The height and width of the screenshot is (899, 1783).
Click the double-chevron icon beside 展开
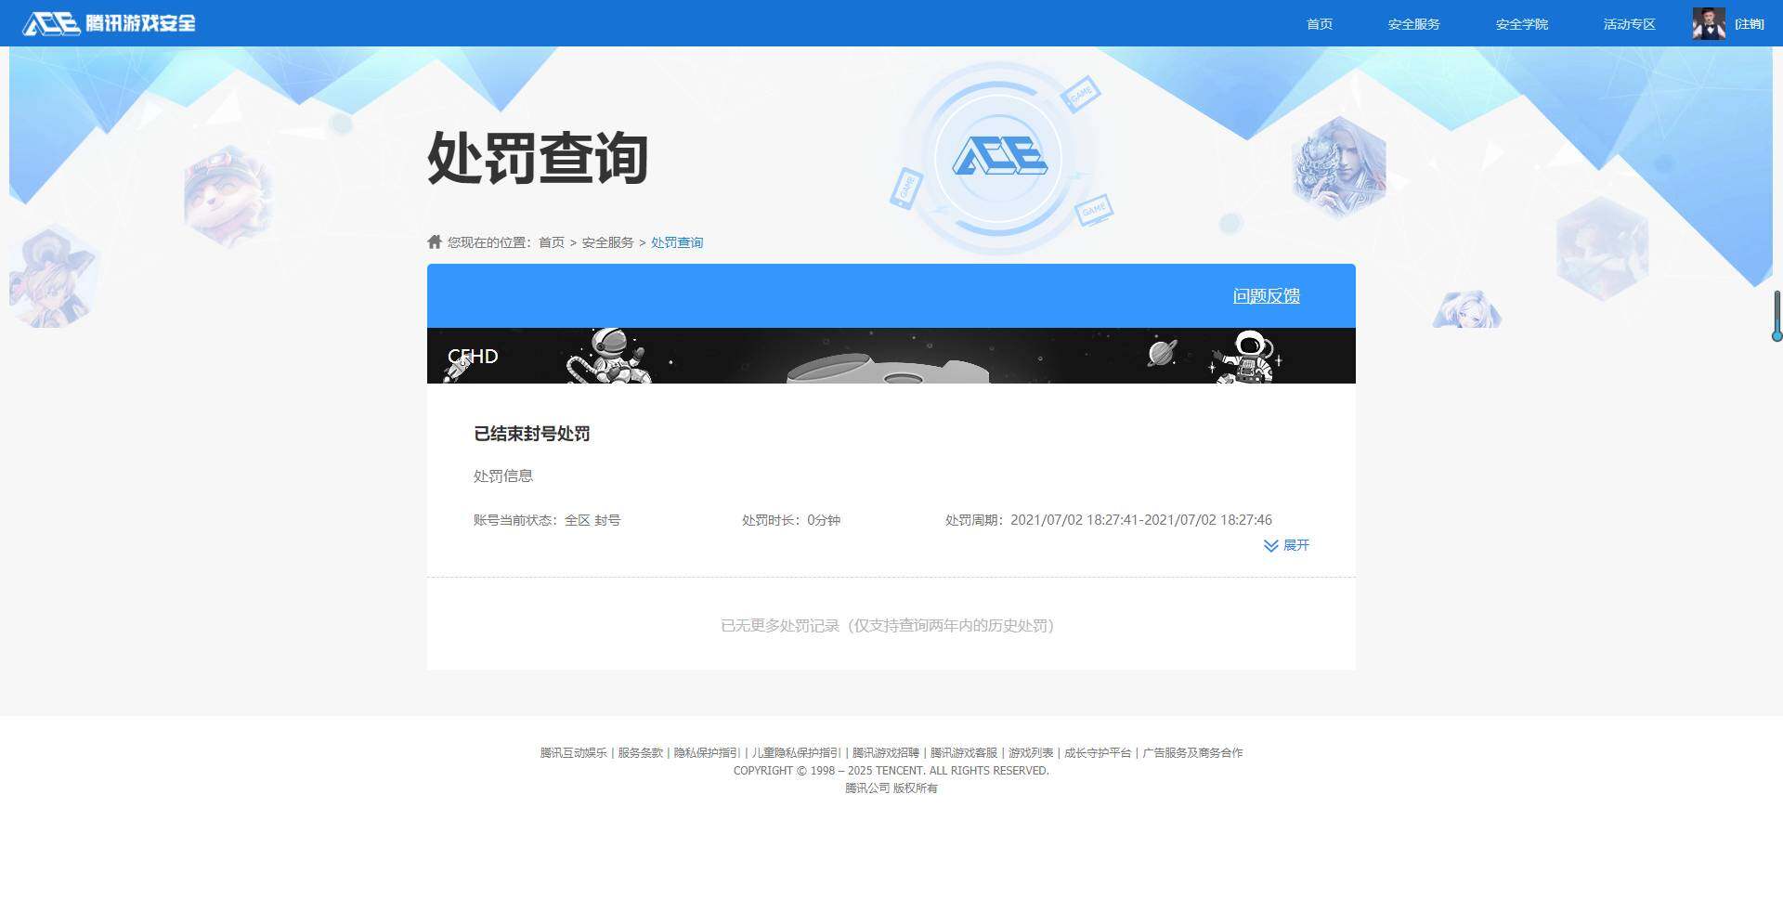coord(1270,546)
